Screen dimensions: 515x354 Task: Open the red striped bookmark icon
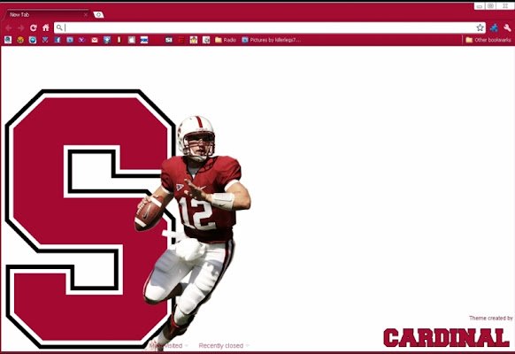181,40
